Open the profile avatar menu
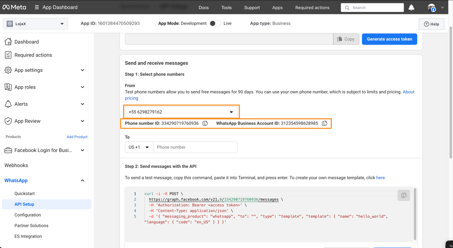The width and height of the screenshot is (453, 248). click(x=432, y=8)
